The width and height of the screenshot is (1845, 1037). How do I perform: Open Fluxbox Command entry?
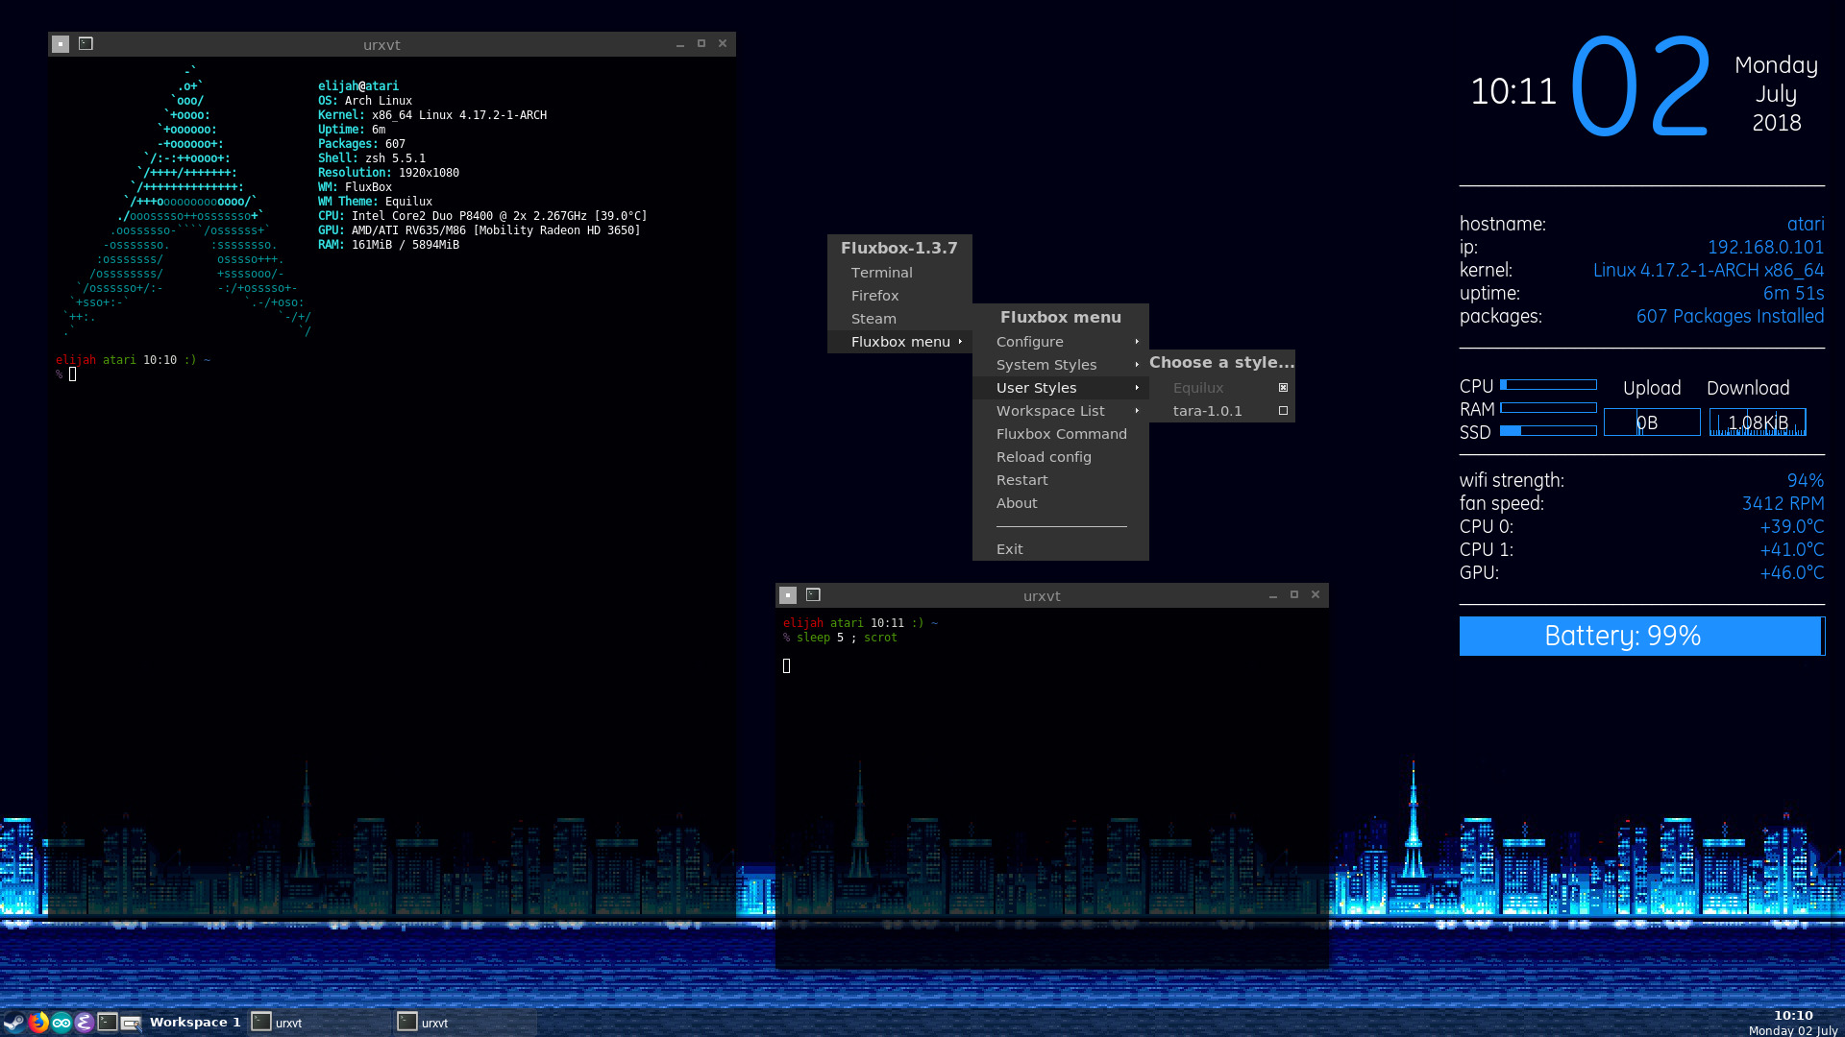click(x=1061, y=434)
